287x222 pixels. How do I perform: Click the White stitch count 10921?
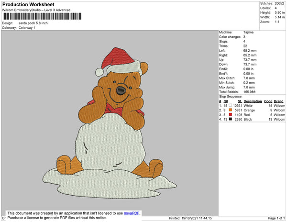[x=237, y=106]
